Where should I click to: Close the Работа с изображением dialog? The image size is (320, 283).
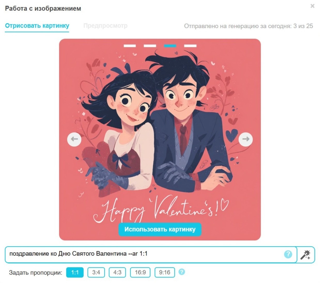tap(312, 6)
